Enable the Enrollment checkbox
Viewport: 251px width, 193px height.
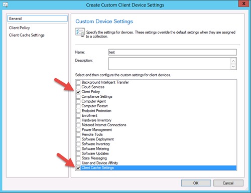click(x=78, y=115)
